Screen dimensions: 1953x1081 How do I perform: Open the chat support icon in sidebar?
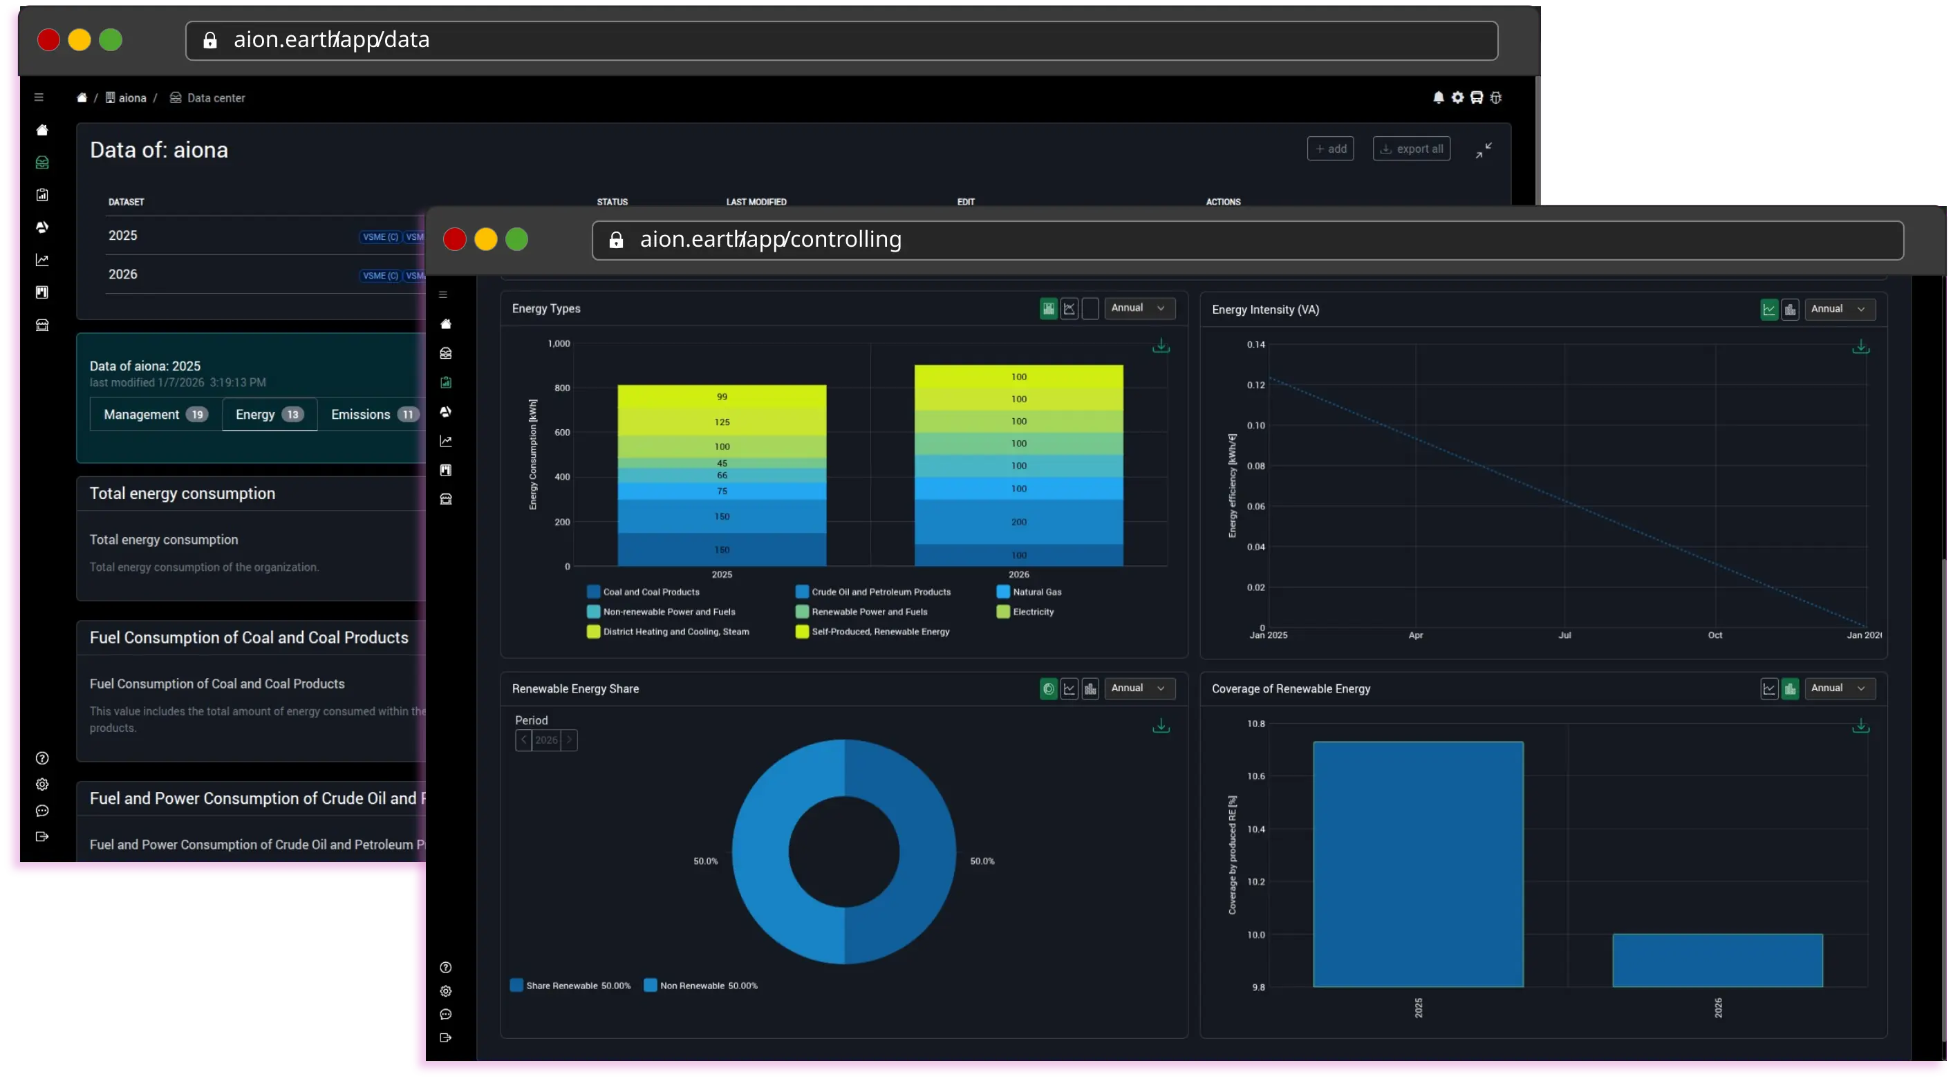point(446,1015)
